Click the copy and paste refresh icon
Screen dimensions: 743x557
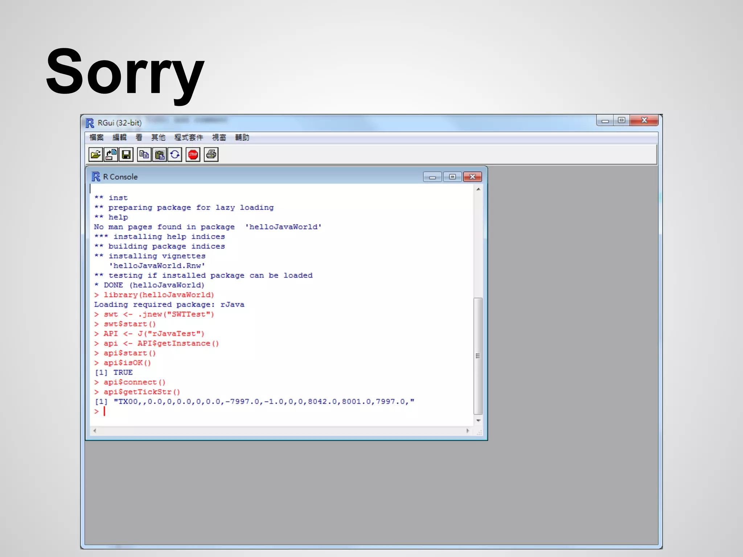click(x=175, y=155)
